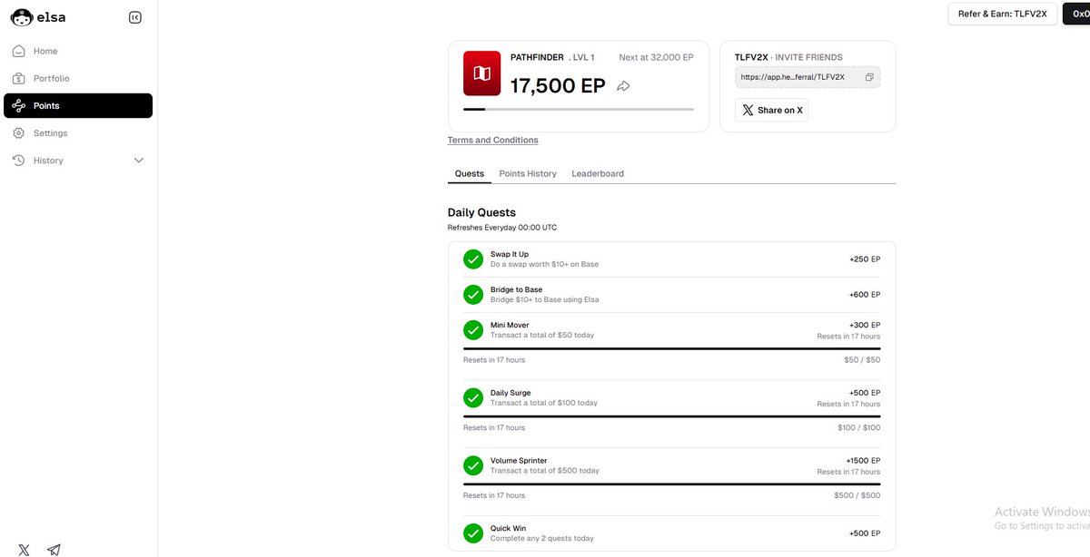1090x557 pixels.
Task: Click the TLFV2X · INVITE FRIENDS heading
Action: coord(788,57)
